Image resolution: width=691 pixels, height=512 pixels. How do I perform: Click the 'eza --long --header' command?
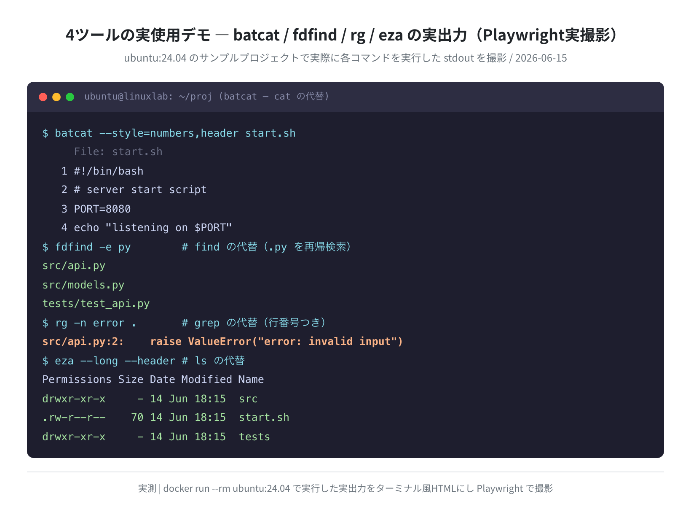click(115, 361)
